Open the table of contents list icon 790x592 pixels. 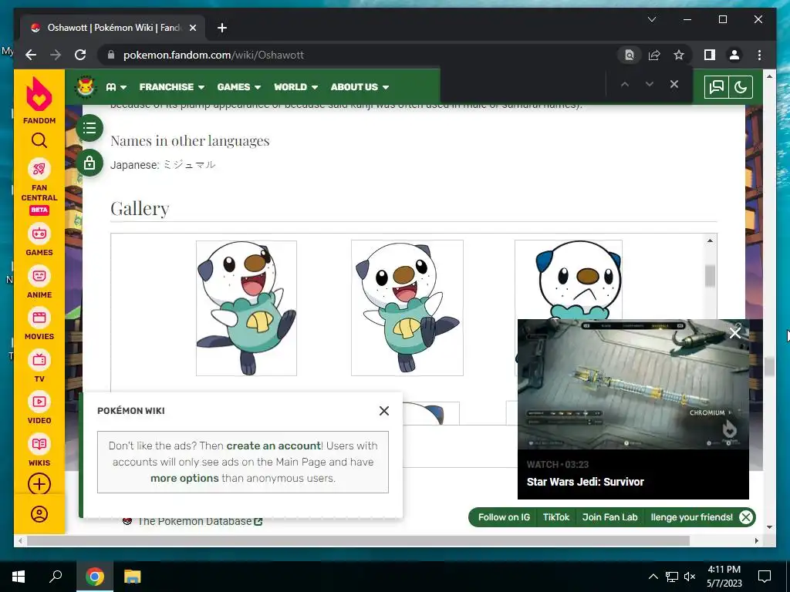coord(89,128)
